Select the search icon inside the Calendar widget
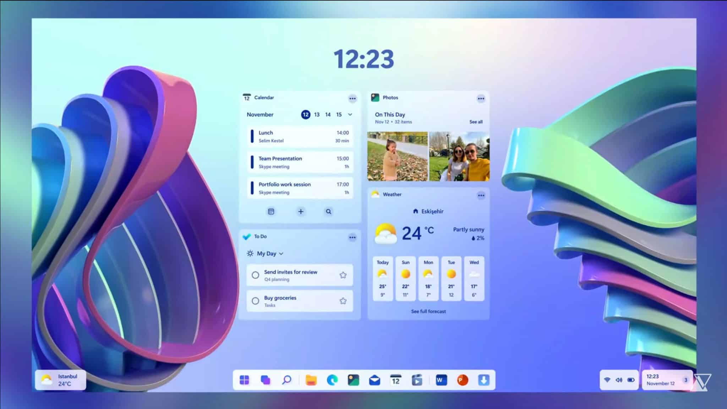This screenshot has width=727, height=409. (x=328, y=211)
